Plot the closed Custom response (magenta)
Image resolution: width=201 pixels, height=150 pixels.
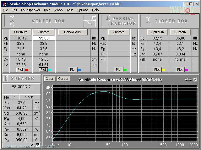(x=180, y=70)
